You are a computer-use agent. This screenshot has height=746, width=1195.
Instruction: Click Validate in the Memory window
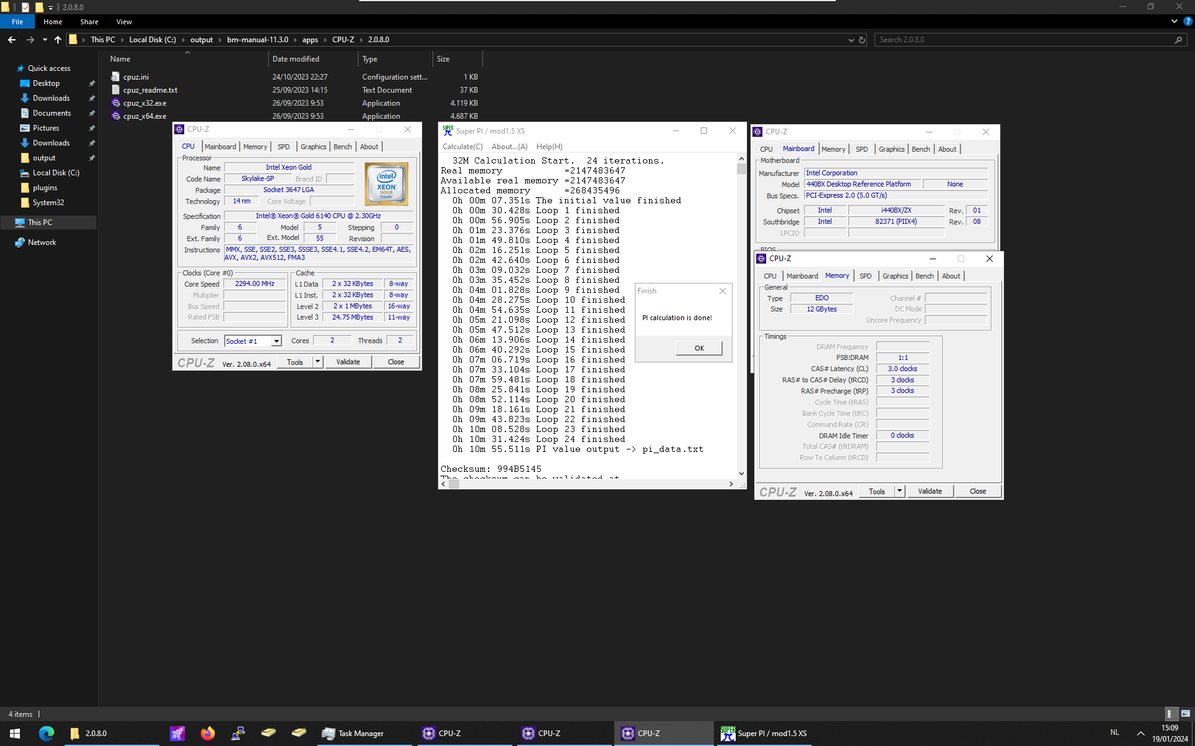930,491
